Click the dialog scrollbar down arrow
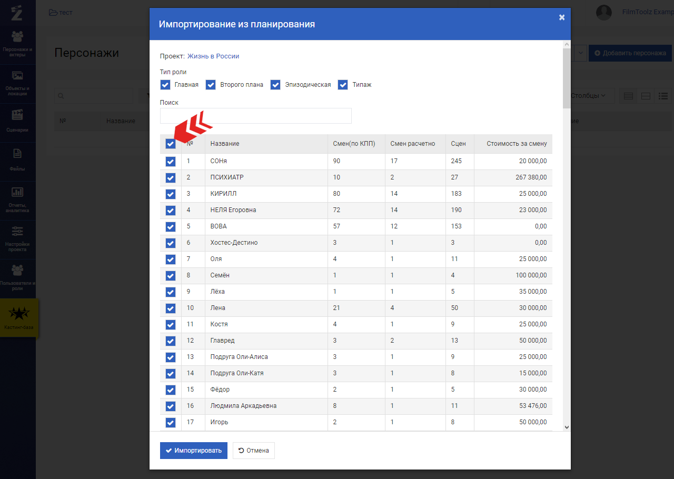 point(567,427)
